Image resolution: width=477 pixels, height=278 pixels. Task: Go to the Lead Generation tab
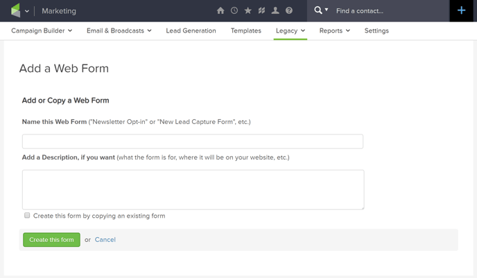[191, 31]
